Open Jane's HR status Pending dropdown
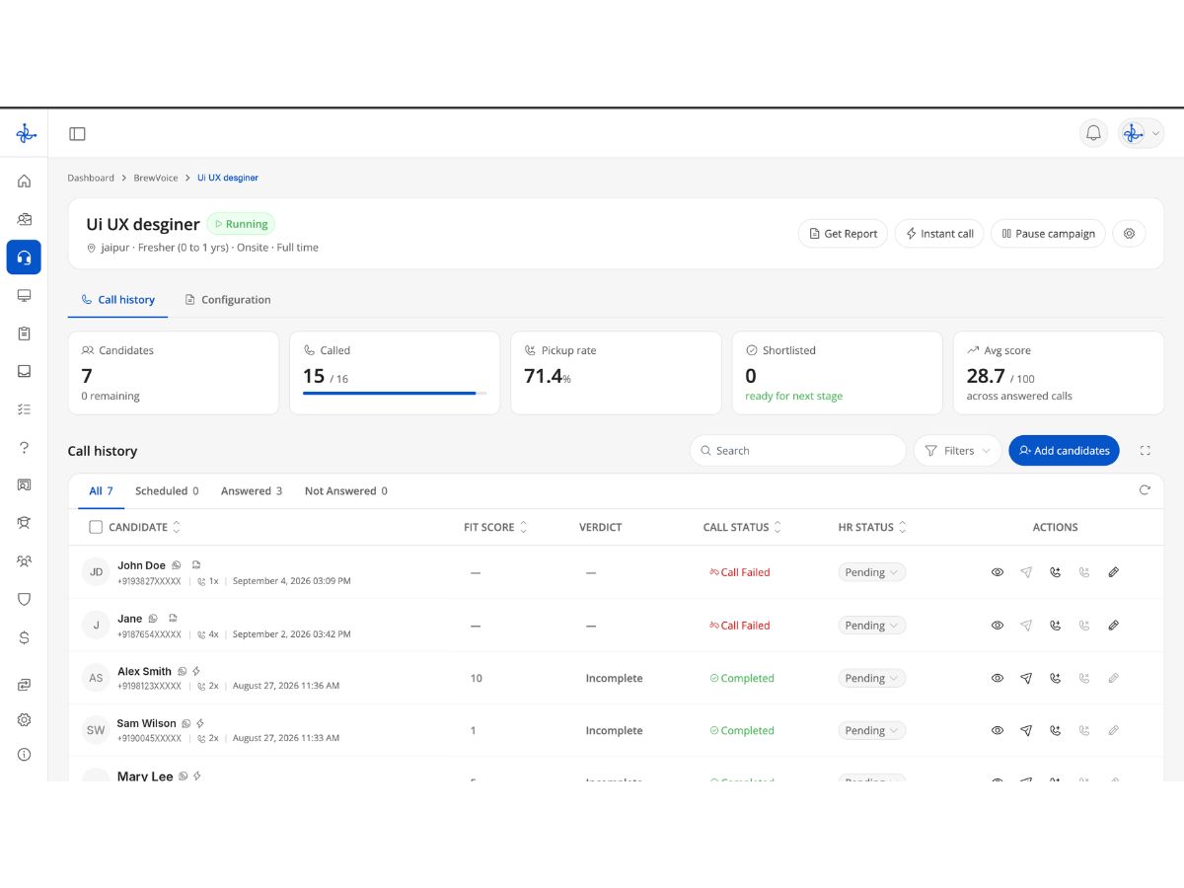Viewport: 1184px width, 888px height. point(872,626)
